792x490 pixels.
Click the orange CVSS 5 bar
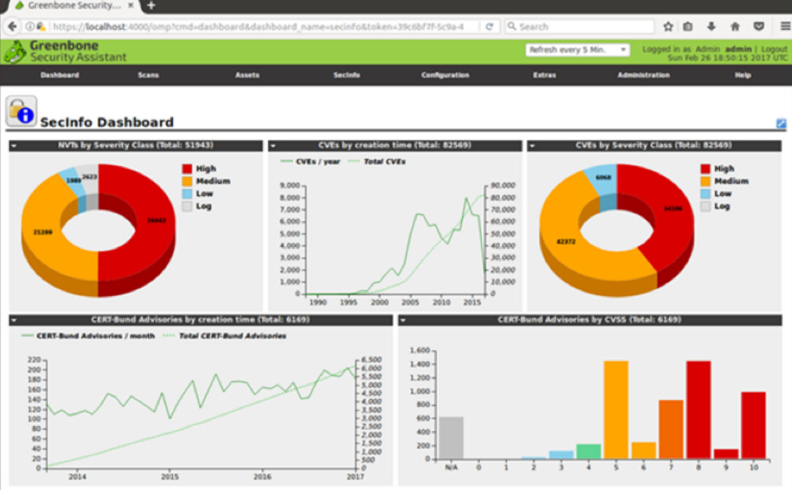(616, 409)
